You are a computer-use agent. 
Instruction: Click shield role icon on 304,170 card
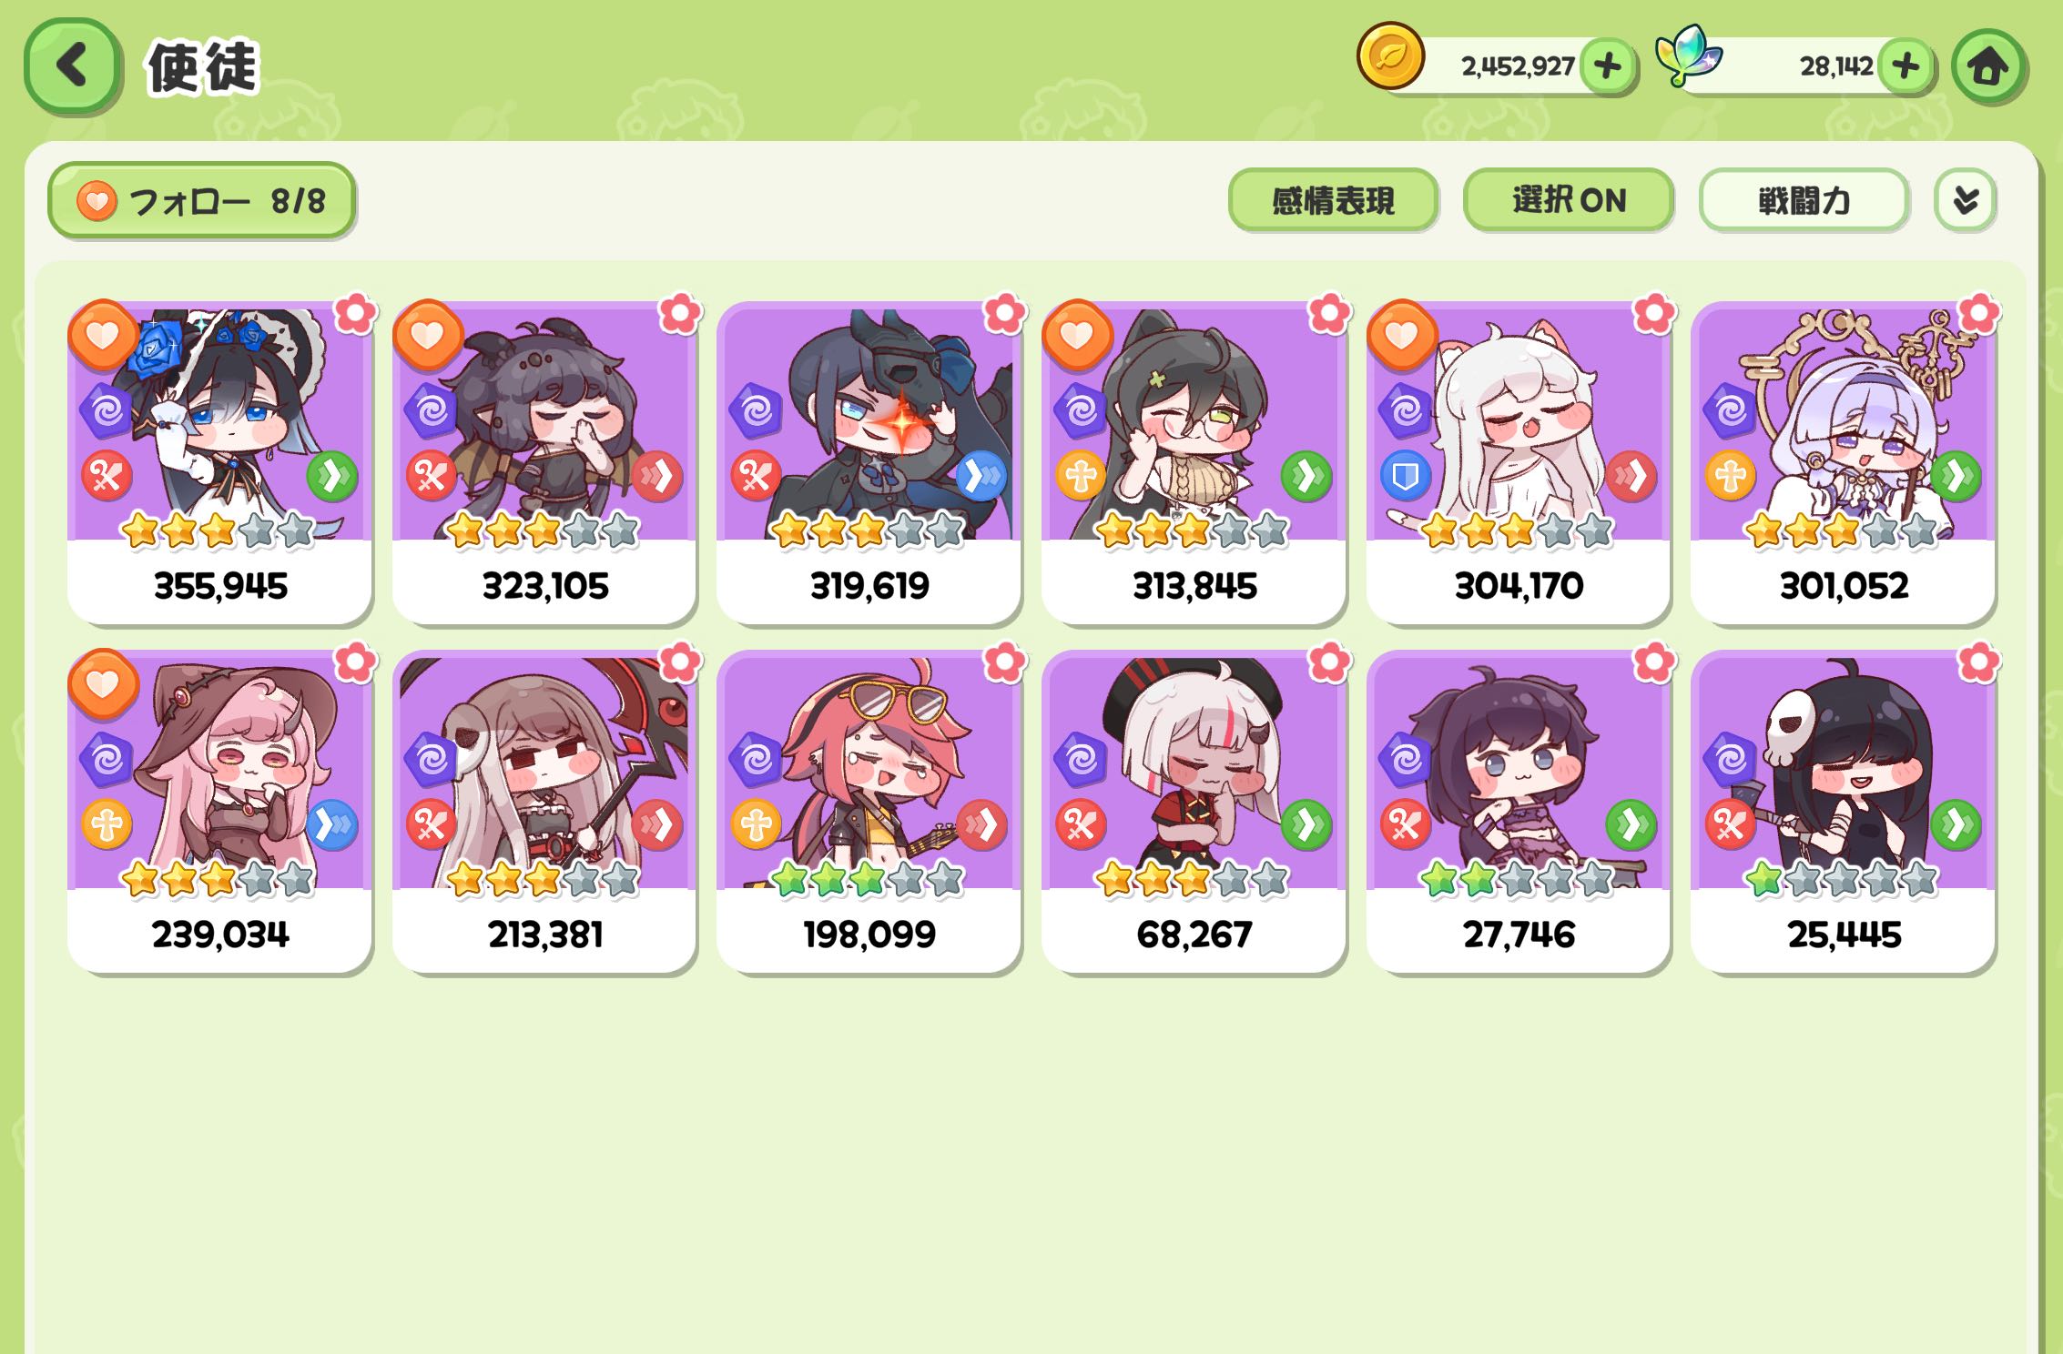click(1405, 476)
